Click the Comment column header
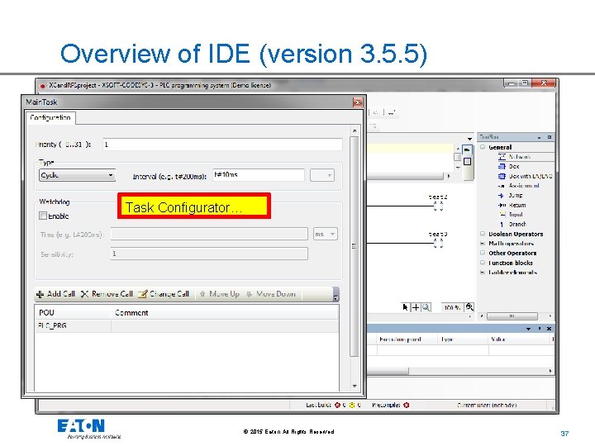Image resolution: width=595 pixels, height=446 pixels. click(225, 313)
